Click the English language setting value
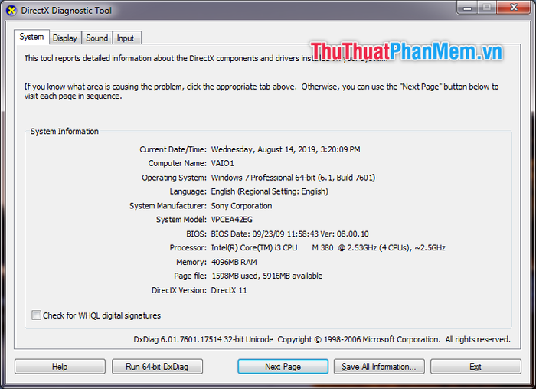The width and height of the screenshot is (536, 389). [270, 191]
